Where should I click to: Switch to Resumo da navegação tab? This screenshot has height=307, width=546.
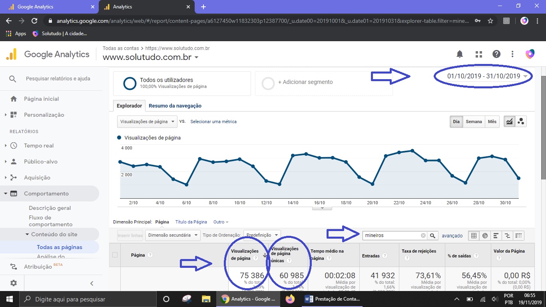tap(175, 106)
